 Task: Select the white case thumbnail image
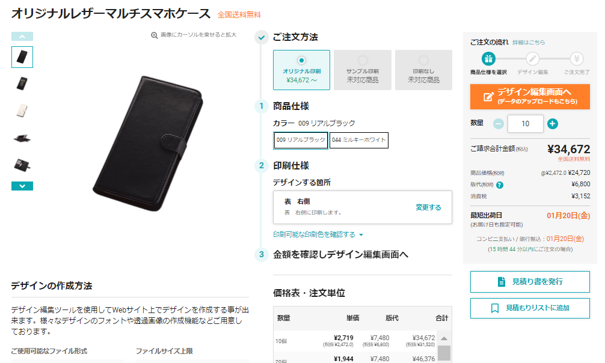(x=22, y=111)
